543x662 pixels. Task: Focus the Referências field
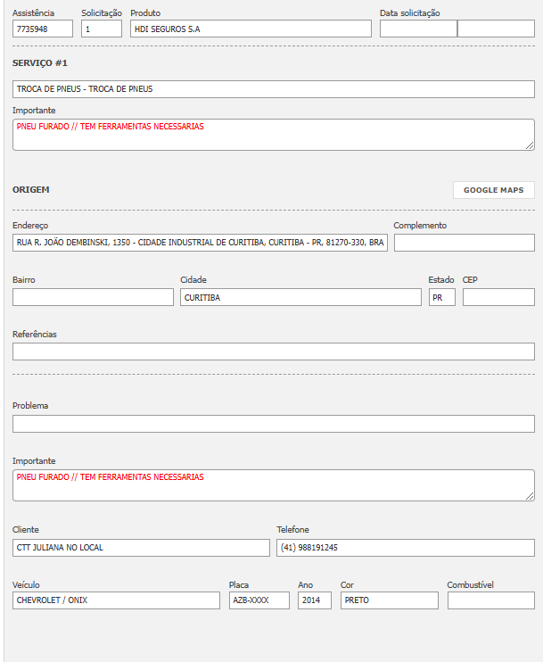tap(273, 352)
